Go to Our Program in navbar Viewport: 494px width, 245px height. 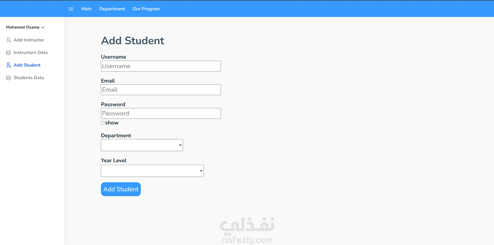(146, 9)
